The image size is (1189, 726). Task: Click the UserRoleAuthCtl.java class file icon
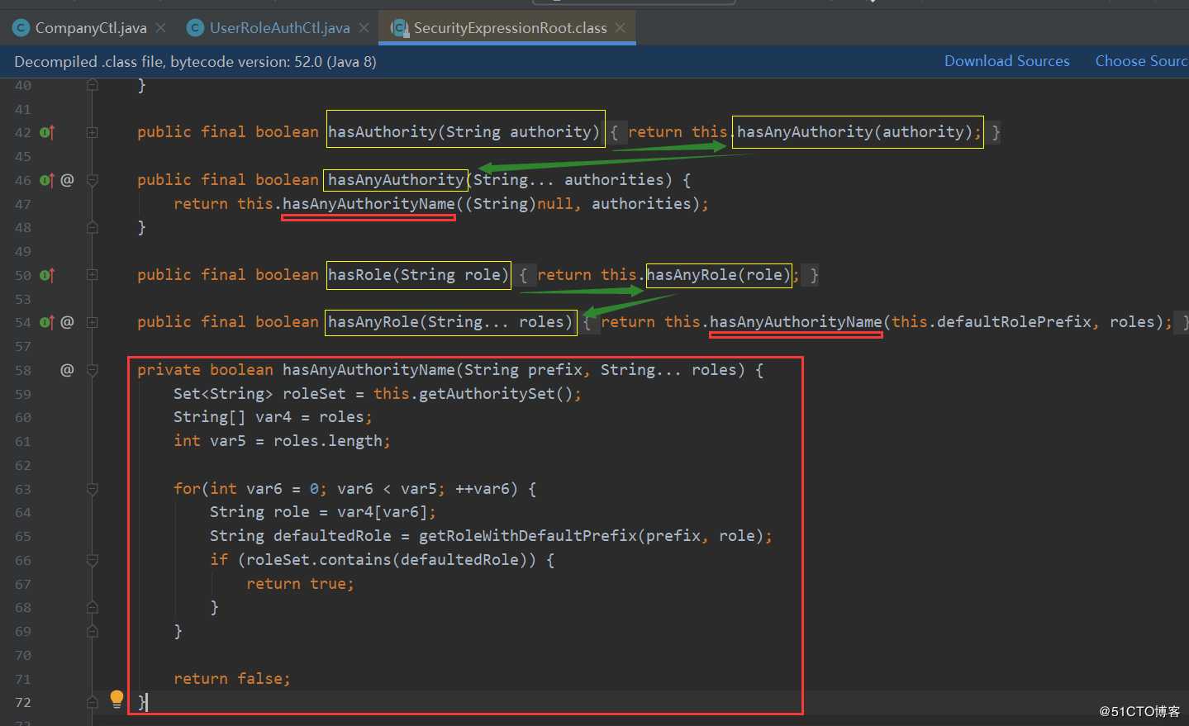(x=196, y=28)
